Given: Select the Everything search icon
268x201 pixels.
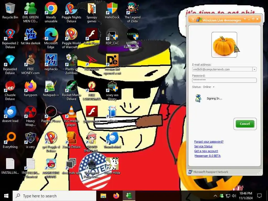Looking at the screenshot, I should pos(10,138).
